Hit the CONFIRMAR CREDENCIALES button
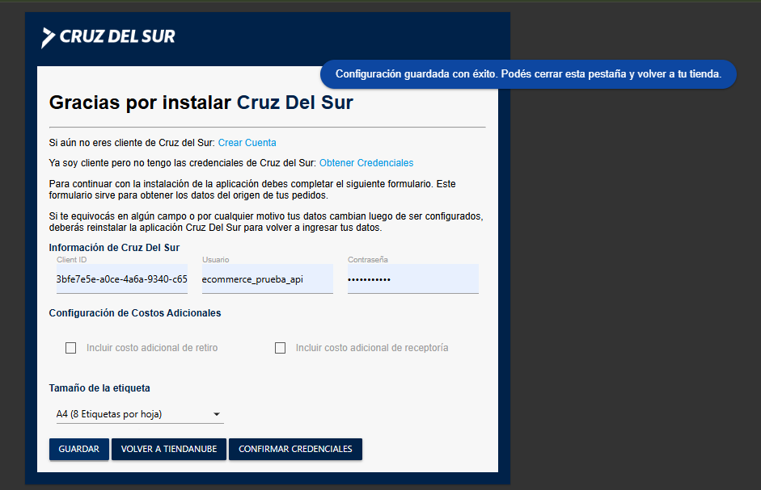Screen dimensions: 761x490 click(295, 449)
